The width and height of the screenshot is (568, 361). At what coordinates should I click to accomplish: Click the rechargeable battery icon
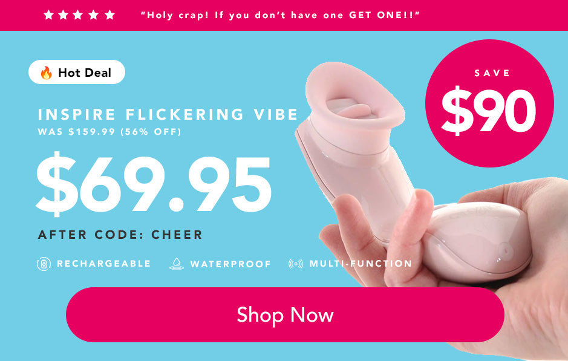pyautogui.click(x=44, y=264)
